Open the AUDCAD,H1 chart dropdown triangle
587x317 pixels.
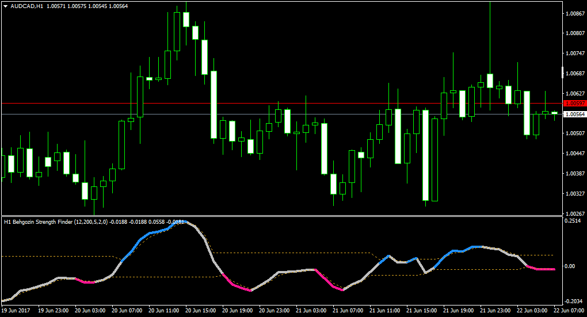pyautogui.click(x=6, y=6)
